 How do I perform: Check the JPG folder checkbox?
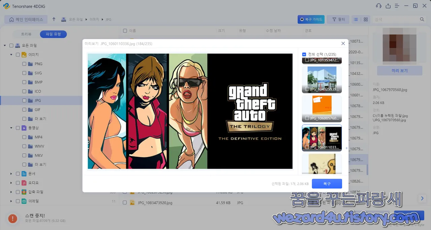pyautogui.click(x=24, y=100)
